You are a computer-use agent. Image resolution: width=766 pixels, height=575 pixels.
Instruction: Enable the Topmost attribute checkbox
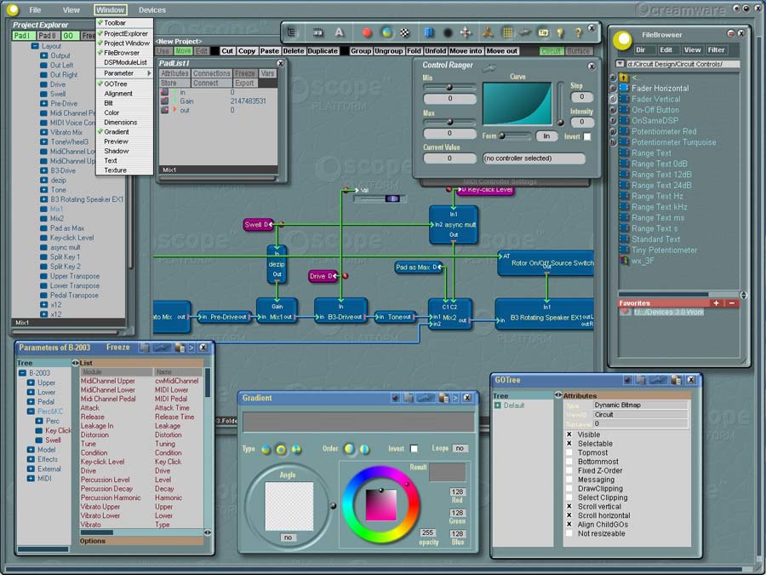tap(569, 452)
